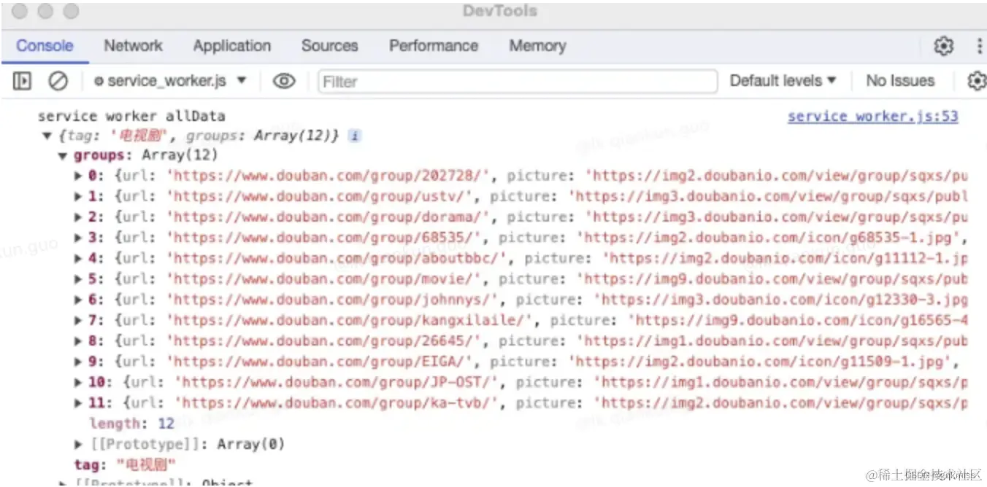Switch to the Console tab
Screen dimensions: 987x487
coord(45,46)
